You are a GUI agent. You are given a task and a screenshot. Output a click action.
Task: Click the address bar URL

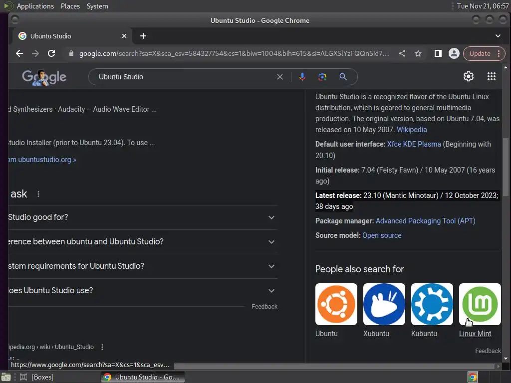[x=234, y=53]
